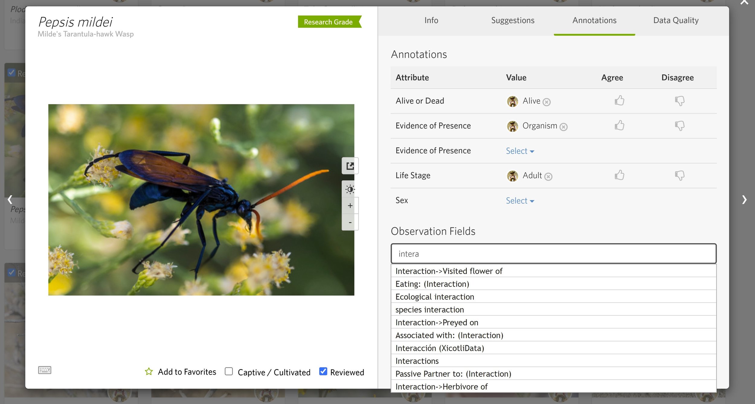This screenshot has height=404, width=755.
Task: Zoom out of the wasp photo
Action: coord(350,222)
